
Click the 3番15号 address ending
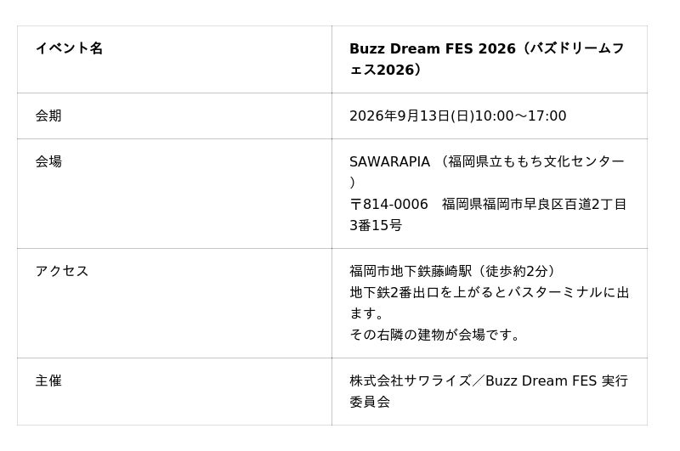tap(376, 225)
